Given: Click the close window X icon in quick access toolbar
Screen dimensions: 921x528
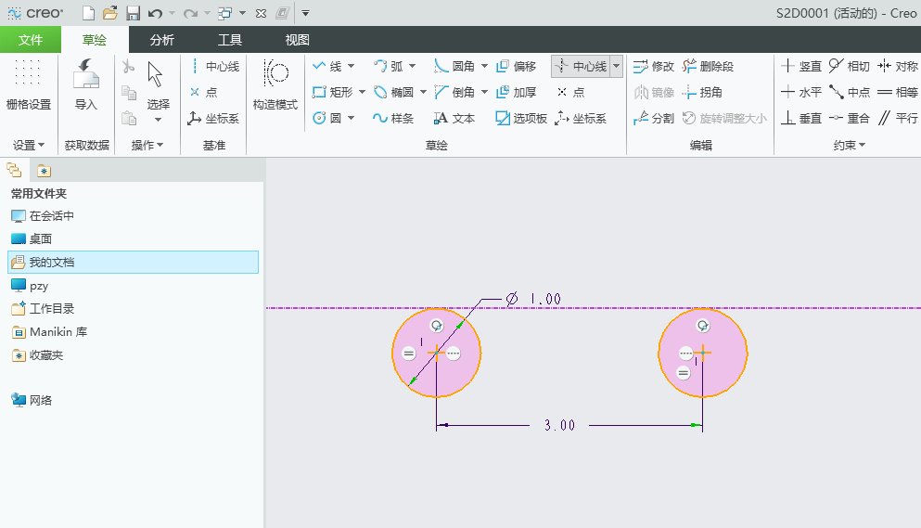Looking at the screenshot, I should click(261, 13).
